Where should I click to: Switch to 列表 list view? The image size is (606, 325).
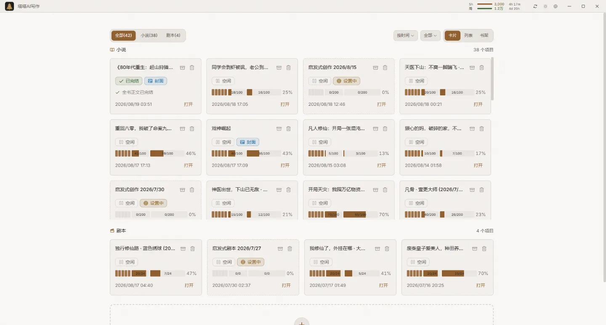coord(468,36)
